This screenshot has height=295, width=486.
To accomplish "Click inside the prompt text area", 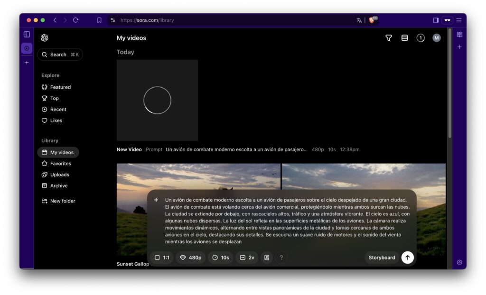I will tap(287, 221).
